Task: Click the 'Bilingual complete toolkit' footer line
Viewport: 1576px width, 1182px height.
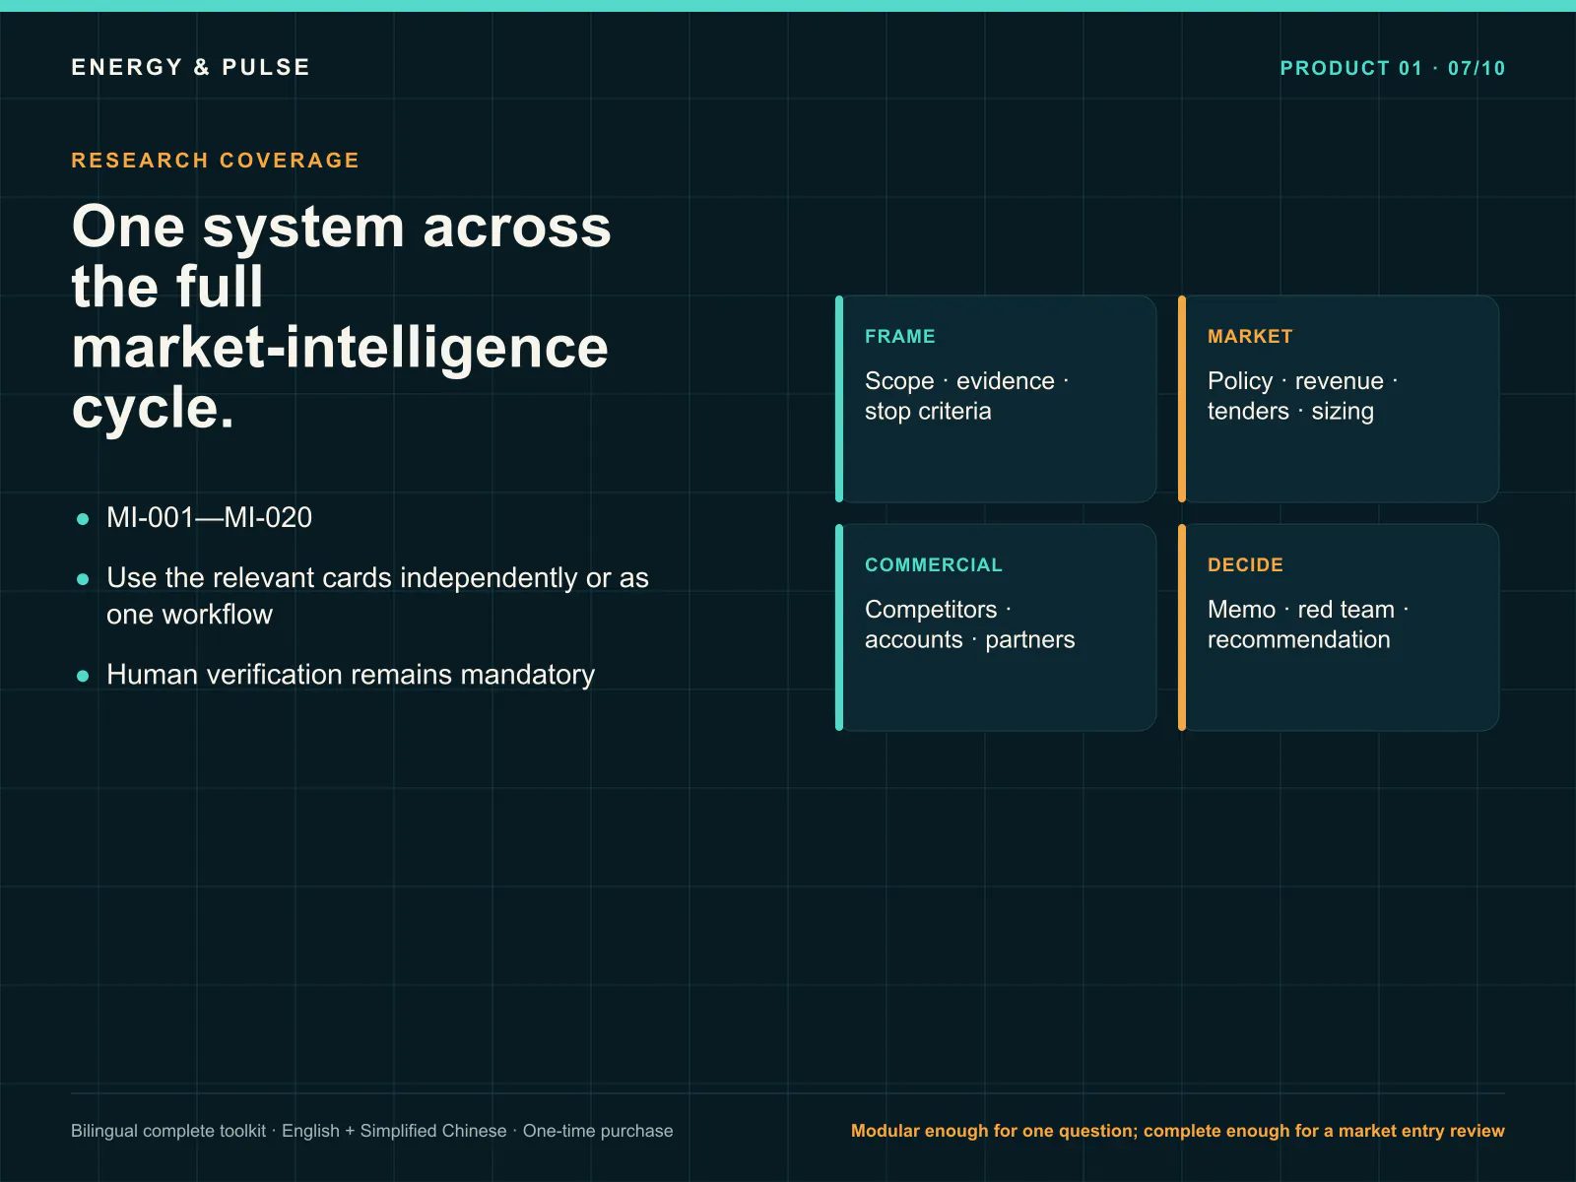Action: [372, 1131]
